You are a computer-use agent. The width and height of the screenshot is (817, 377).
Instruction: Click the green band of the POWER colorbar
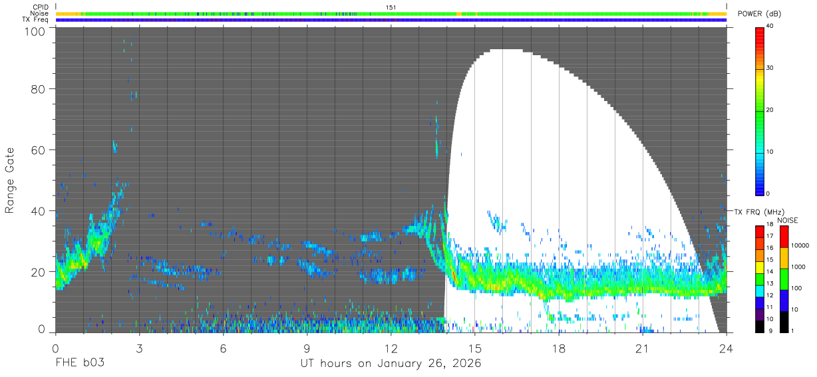[760, 110]
